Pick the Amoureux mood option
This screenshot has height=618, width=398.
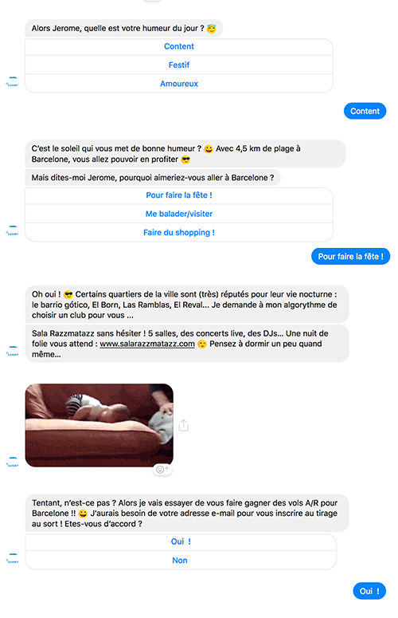[179, 84]
